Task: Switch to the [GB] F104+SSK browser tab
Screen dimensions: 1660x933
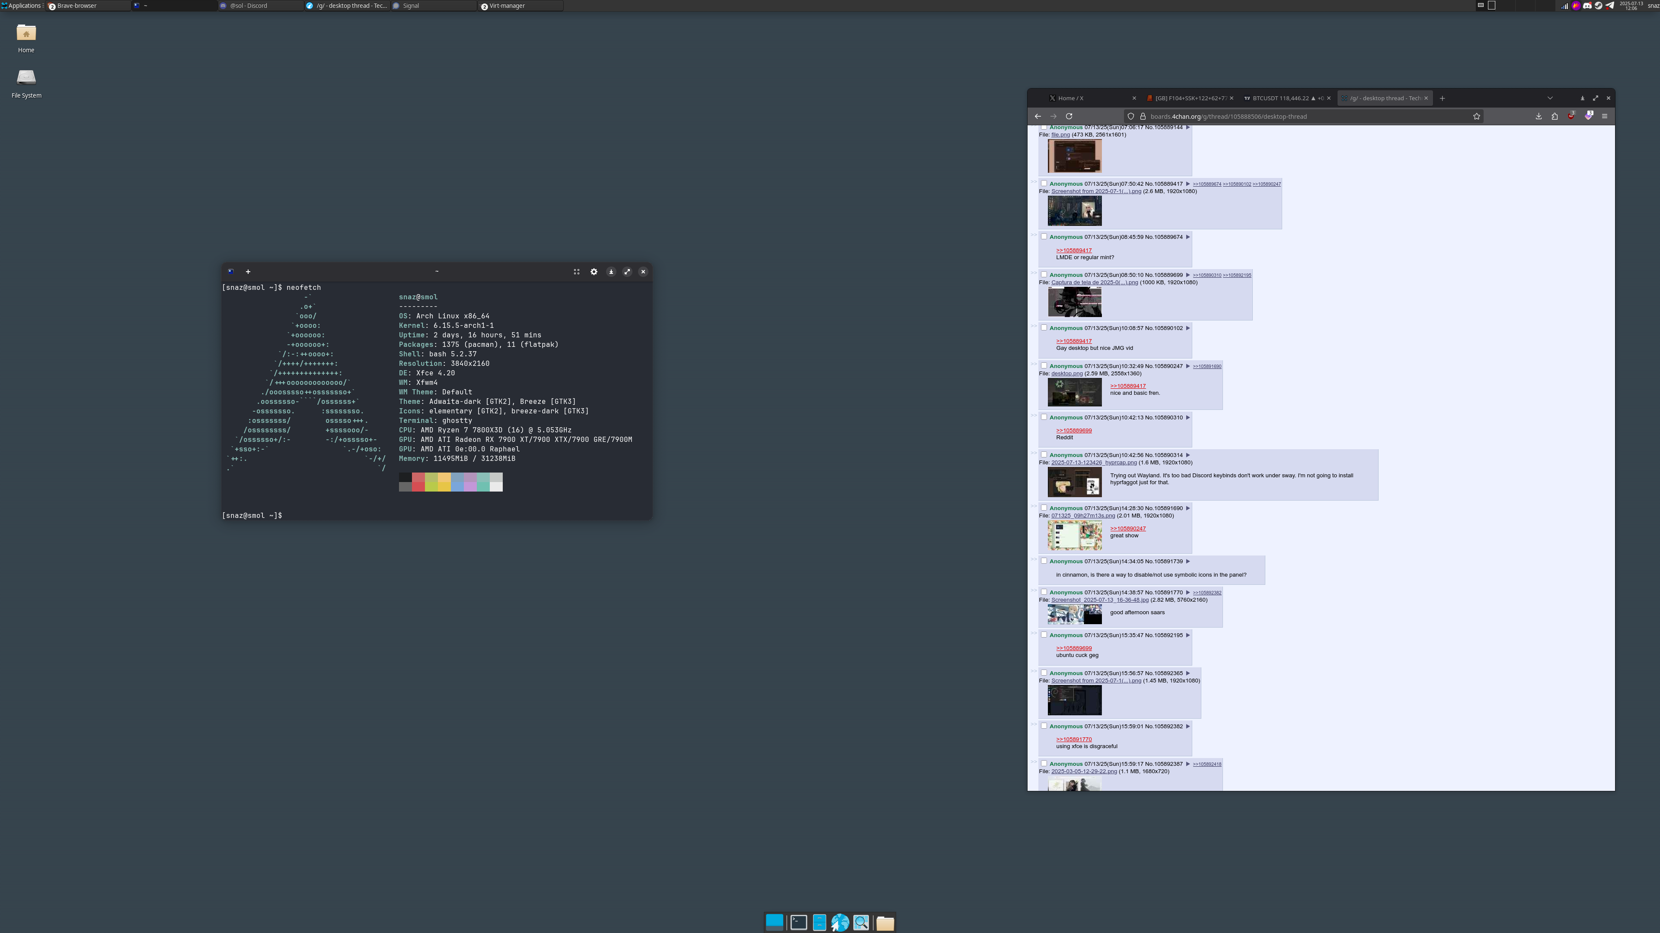Action: (1190, 98)
